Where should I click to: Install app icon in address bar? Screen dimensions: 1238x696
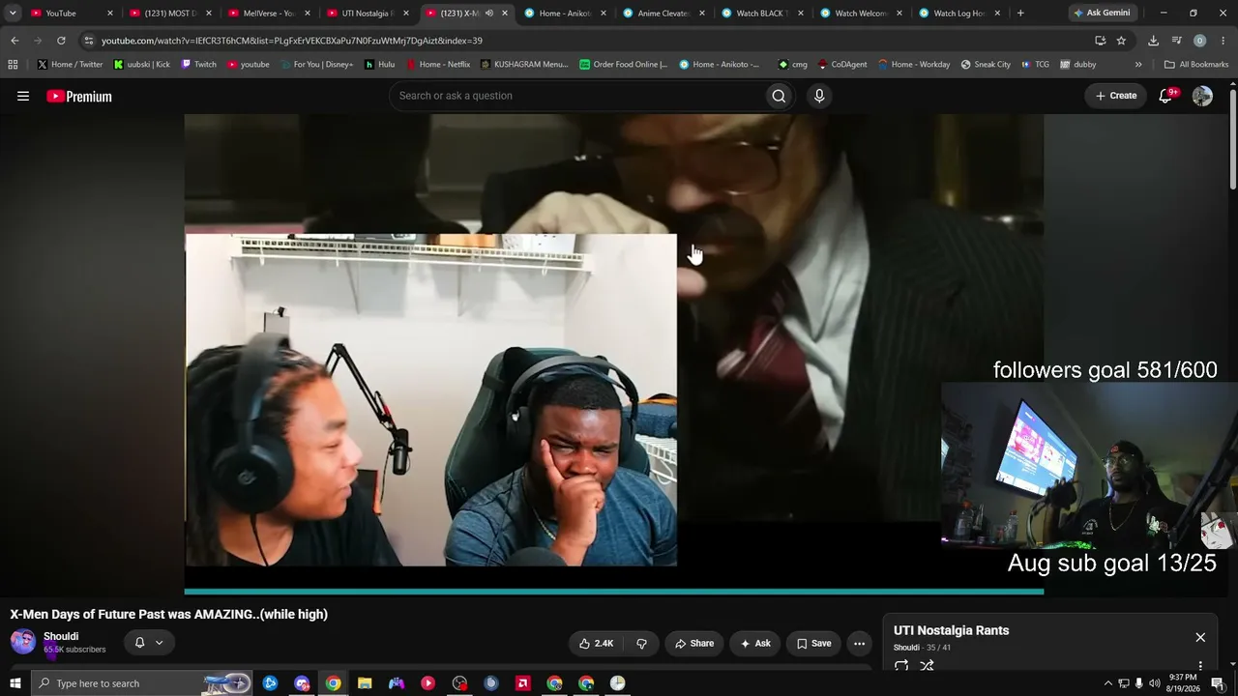click(1100, 41)
